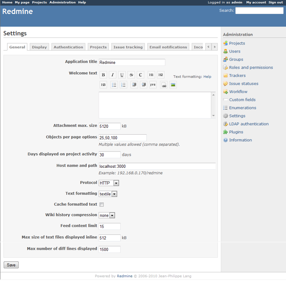Viewport: 286px width, 281px height.
Task: Insert inline code with the C button
Action: coord(140,75)
